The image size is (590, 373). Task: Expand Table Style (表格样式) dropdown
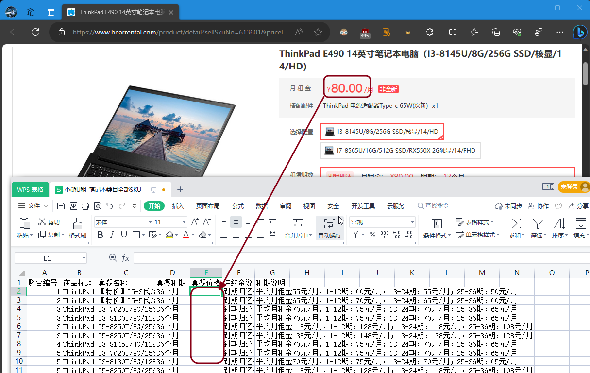(492, 222)
